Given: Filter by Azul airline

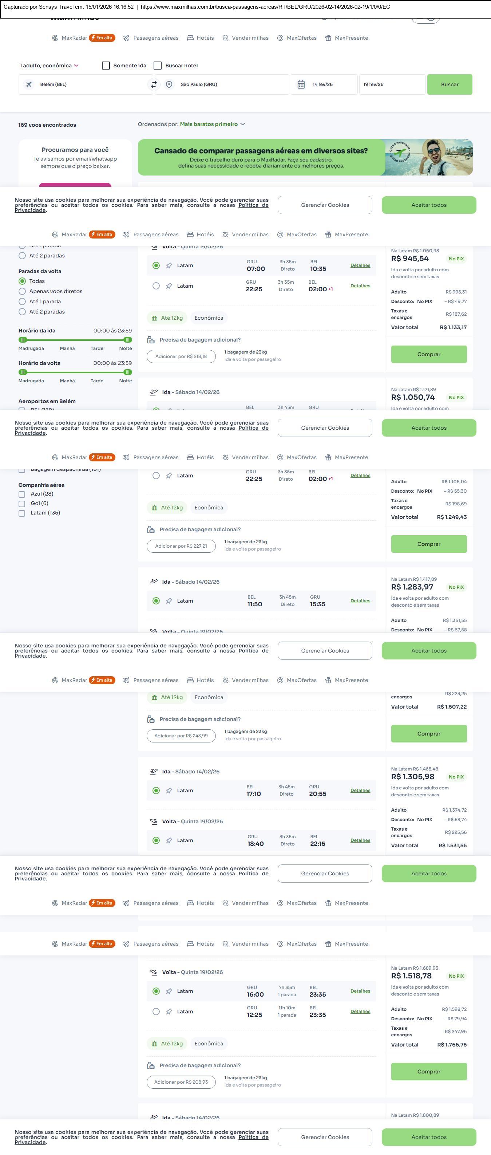Looking at the screenshot, I should point(22,494).
